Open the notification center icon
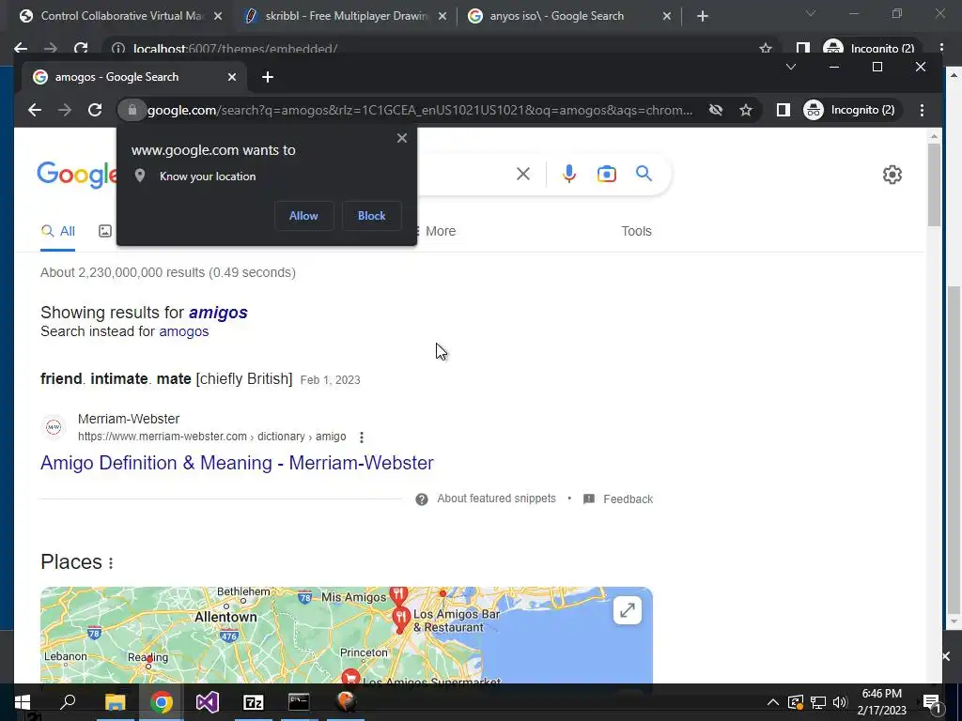The image size is (962, 721). pyautogui.click(x=932, y=702)
